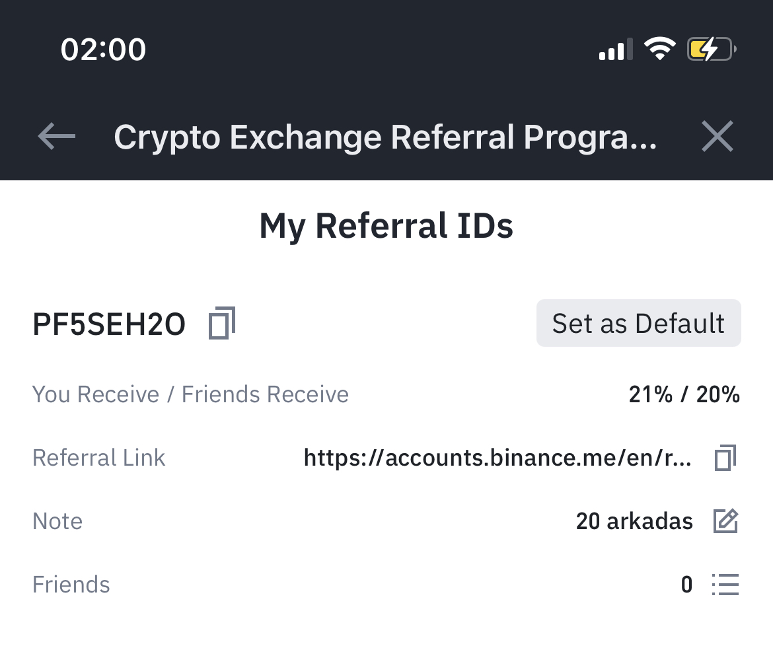Image resolution: width=773 pixels, height=646 pixels.
Task: Tap the 20 arkadas note text
Action: coord(634,521)
